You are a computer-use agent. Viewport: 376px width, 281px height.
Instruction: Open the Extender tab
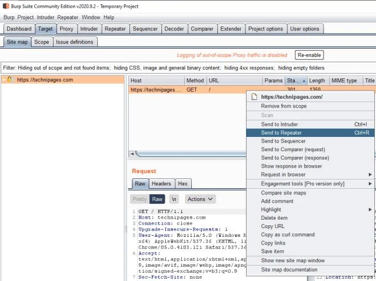click(x=231, y=29)
